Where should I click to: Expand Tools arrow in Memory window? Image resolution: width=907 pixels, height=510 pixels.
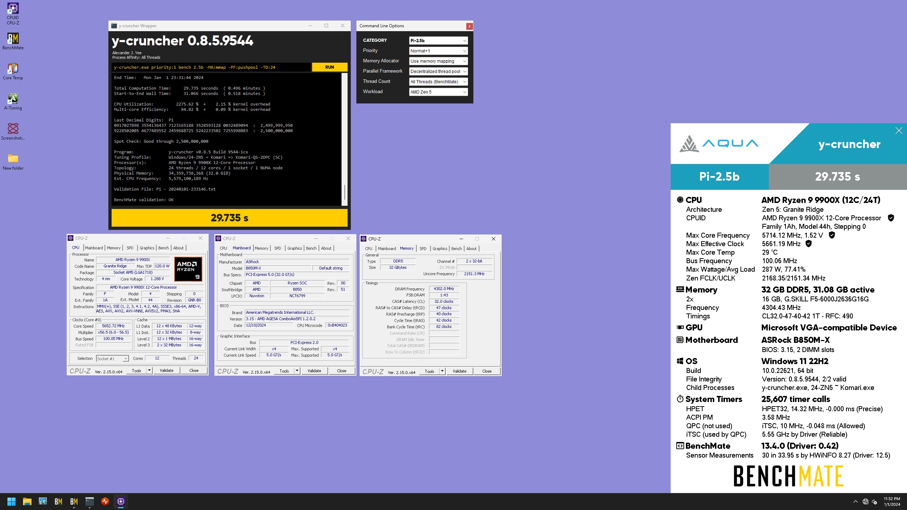pos(442,371)
